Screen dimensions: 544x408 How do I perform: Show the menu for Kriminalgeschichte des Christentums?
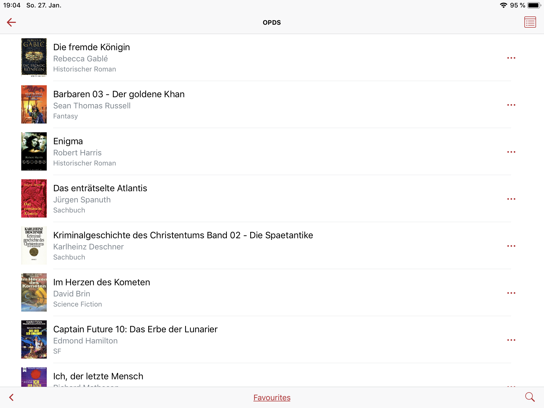click(x=511, y=246)
